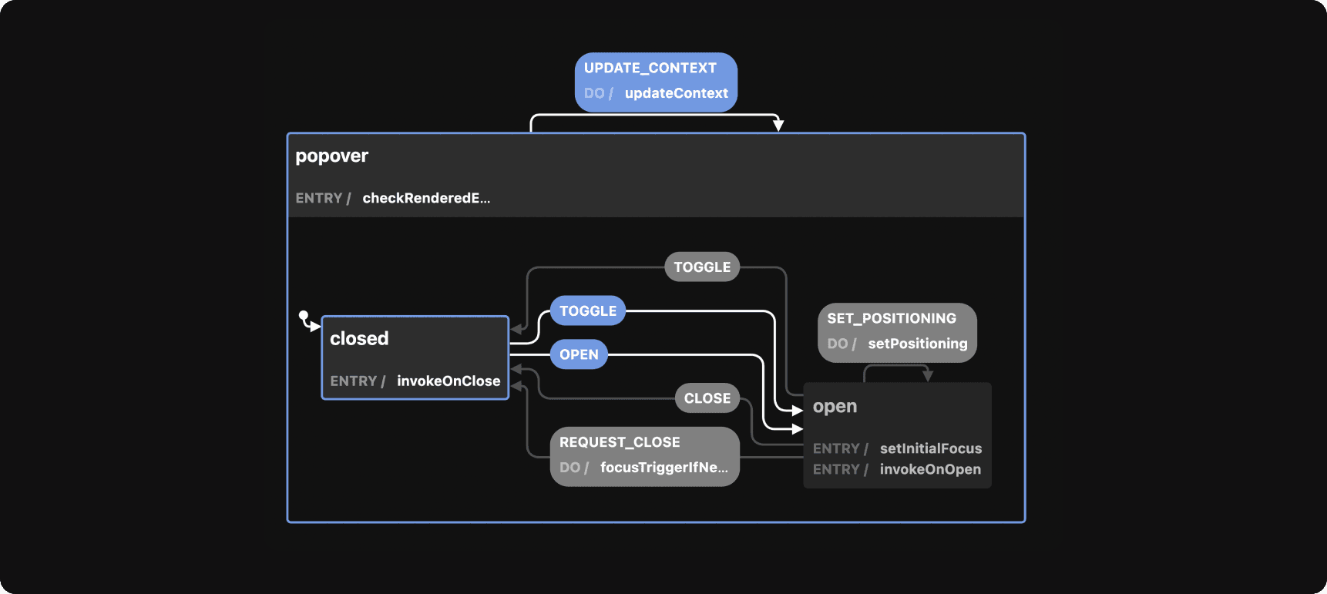The image size is (1327, 594).
Task: Click the gray TOGGLE event pill
Action: [x=702, y=267]
